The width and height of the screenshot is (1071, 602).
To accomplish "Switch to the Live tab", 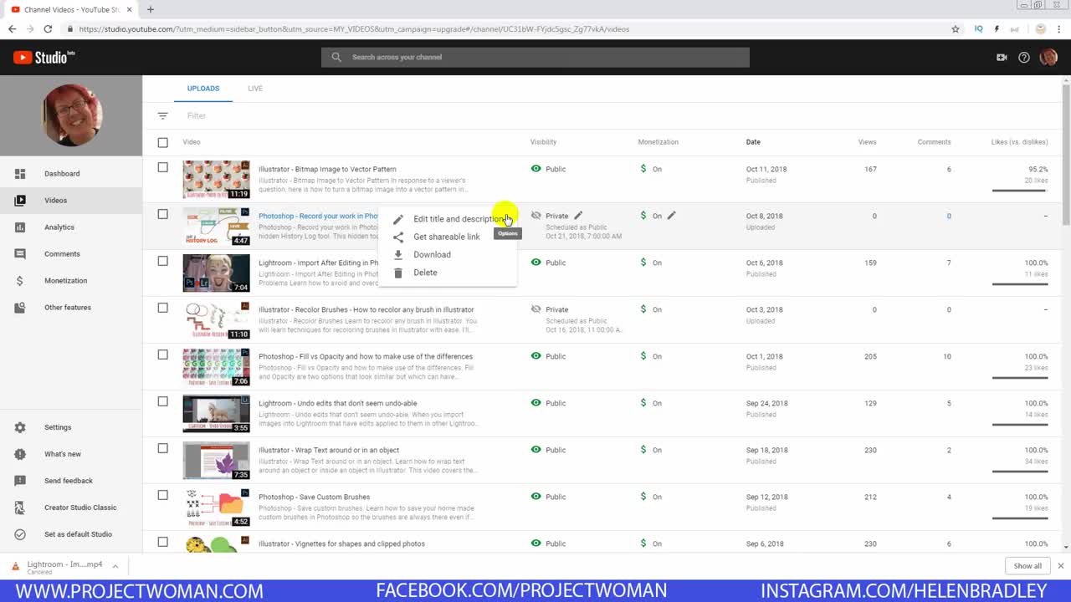I will point(255,89).
